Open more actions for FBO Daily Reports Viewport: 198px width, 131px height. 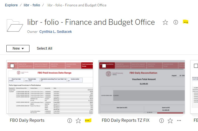88,121
